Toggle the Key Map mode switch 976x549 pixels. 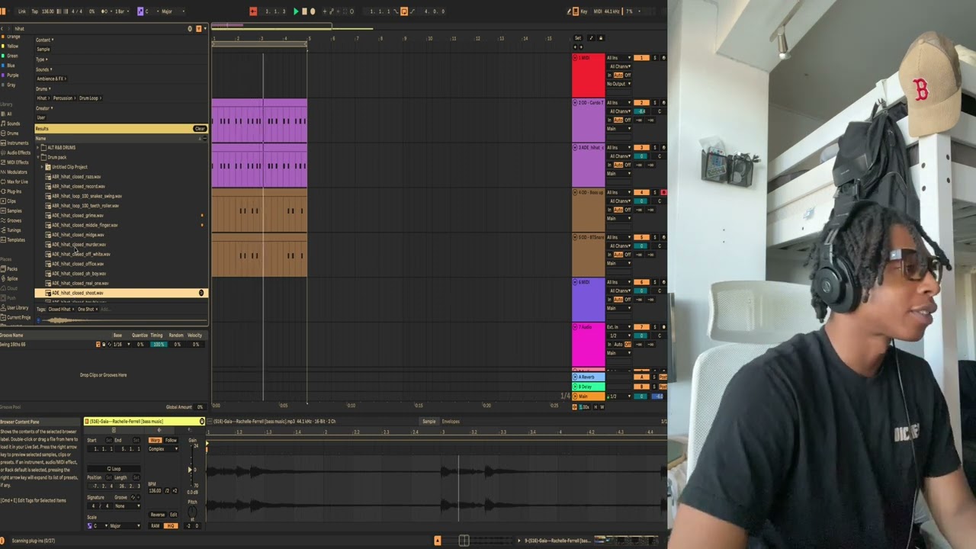coord(583,11)
